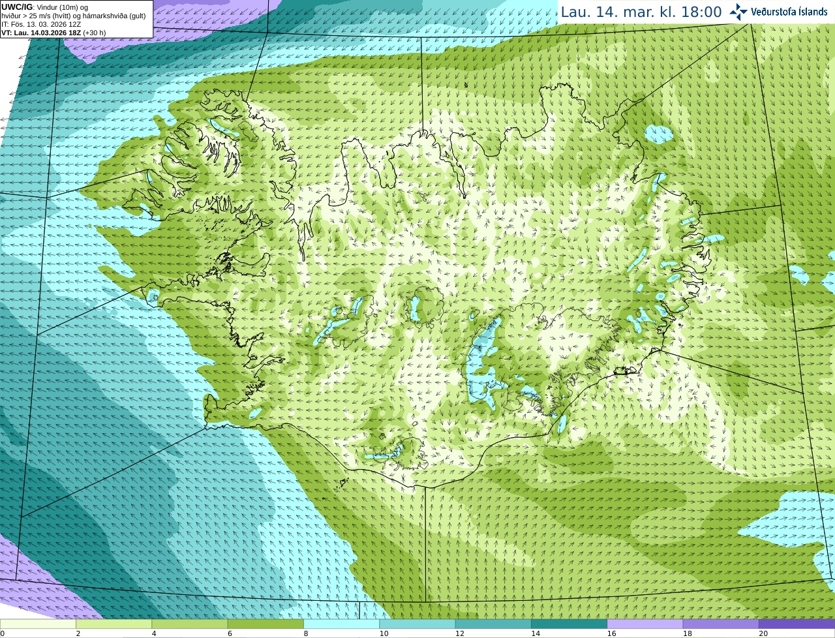Pick the palest 0–2 m/s legend swatch
The height and width of the screenshot is (638, 835).
click(38, 624)
